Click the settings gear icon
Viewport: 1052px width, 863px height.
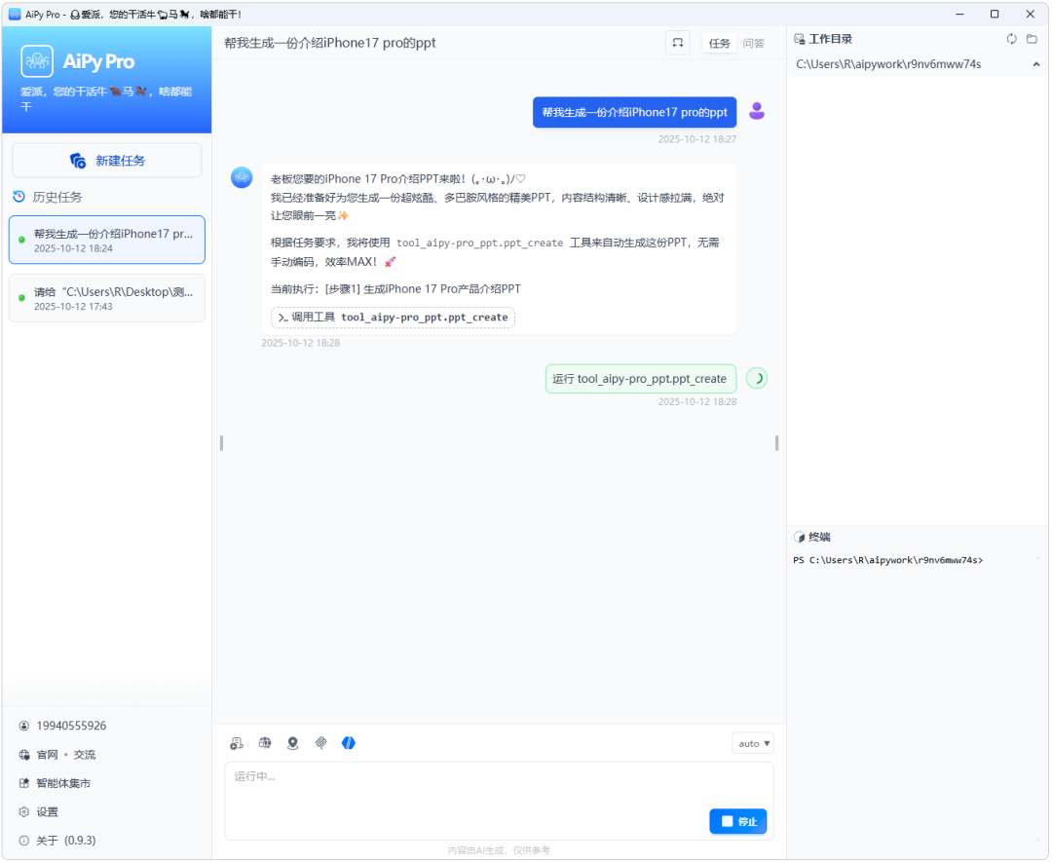point(24,812)
